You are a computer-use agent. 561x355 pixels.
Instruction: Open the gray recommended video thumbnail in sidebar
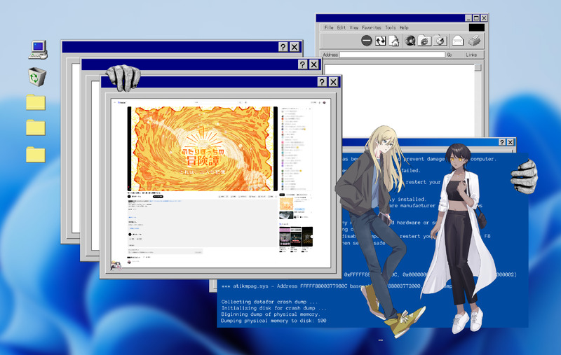(286, 215)
